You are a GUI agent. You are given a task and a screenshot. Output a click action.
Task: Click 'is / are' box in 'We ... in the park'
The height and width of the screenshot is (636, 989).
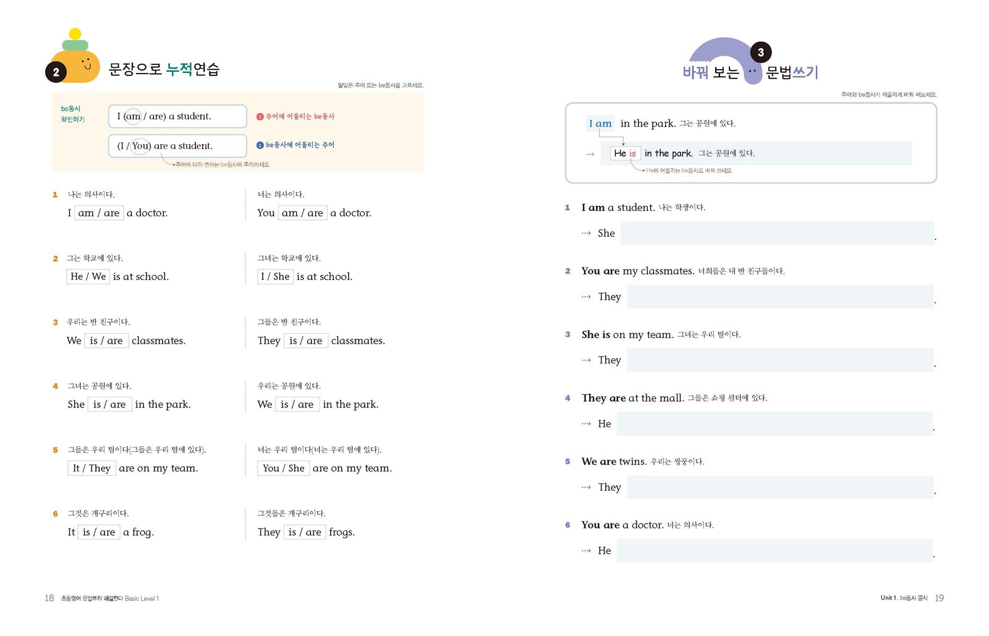click(297, 404)
